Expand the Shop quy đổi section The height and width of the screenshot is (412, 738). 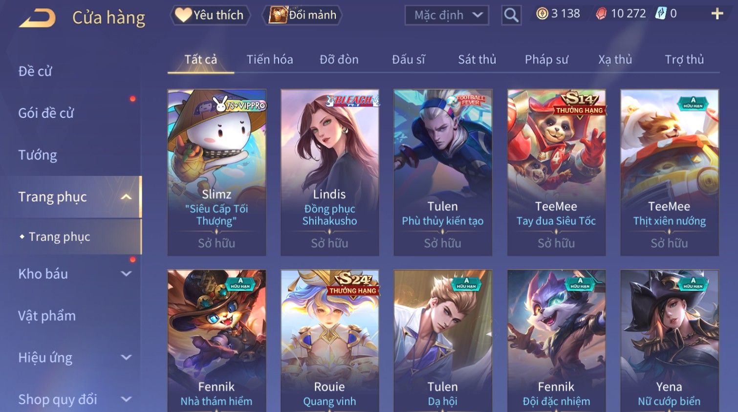[x=126, y=399]
